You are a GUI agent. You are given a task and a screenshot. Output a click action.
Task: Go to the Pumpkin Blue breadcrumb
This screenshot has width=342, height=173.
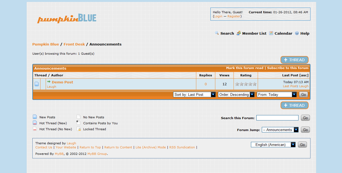pyautogui.click(x=46, y=44)
